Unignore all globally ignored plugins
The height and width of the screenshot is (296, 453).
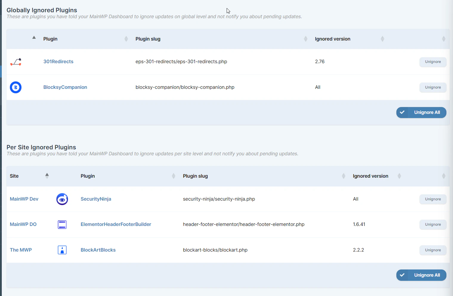click(421, 112)
